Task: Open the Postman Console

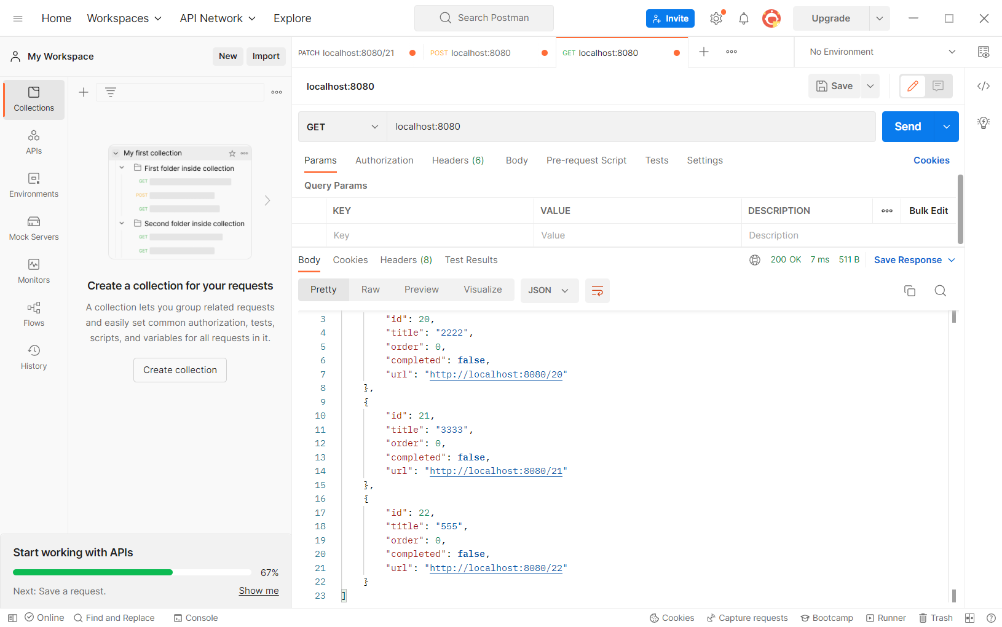Action: pos(195,618)
